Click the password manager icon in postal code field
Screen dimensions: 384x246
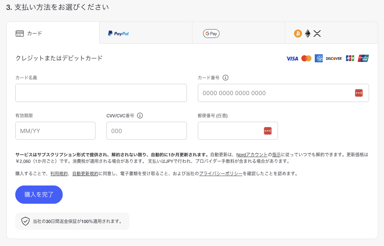pos(268,131)
